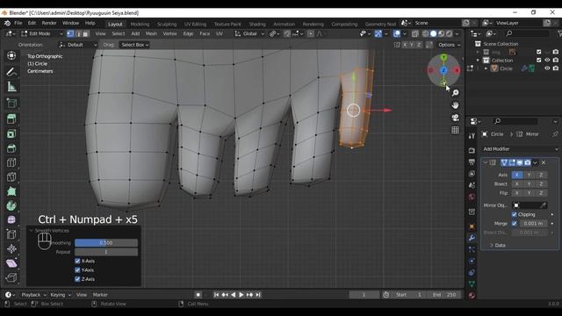Open the Edit Mode dropdown
The height and width of the screenshot is (316, 562).
(x=42, y=33)
